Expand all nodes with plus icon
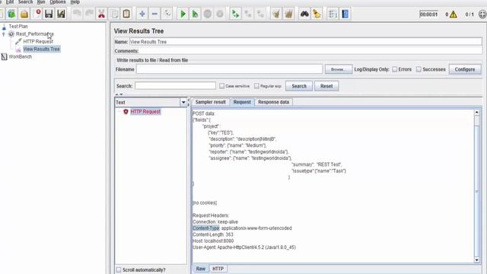The image size is (487, 274). [x=142, y=14]
